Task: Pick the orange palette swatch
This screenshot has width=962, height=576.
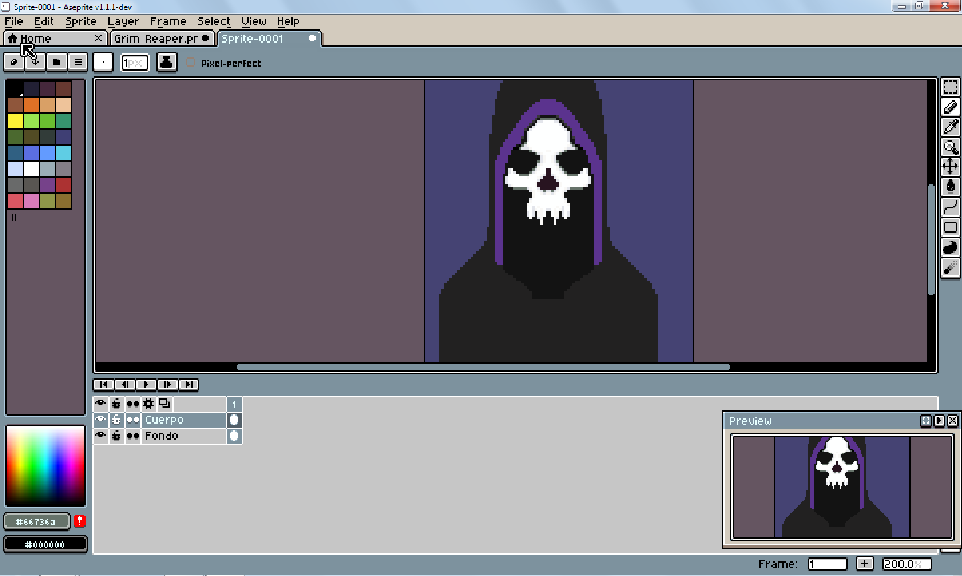Action: point(31,104)
